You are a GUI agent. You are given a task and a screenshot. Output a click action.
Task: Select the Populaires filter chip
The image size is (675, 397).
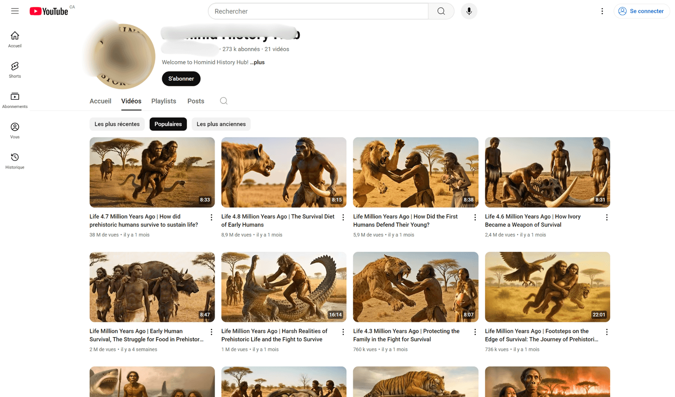pos(168,124)
